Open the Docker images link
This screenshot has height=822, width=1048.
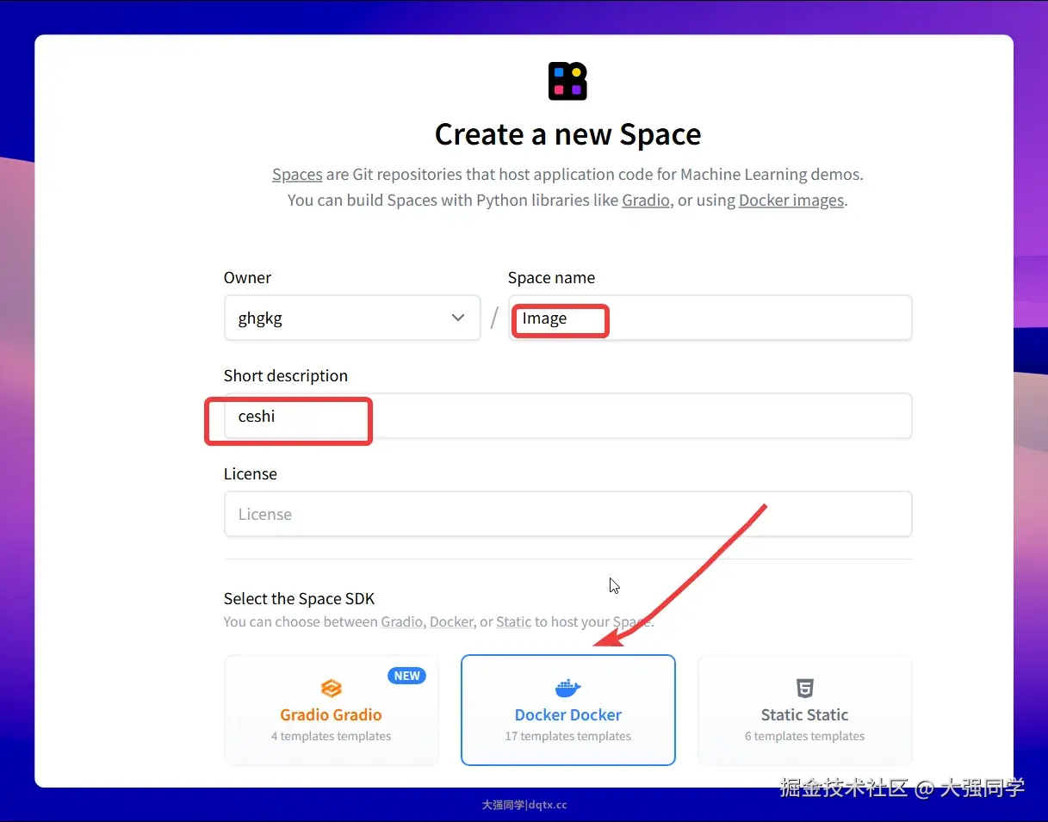click(791, 201)
